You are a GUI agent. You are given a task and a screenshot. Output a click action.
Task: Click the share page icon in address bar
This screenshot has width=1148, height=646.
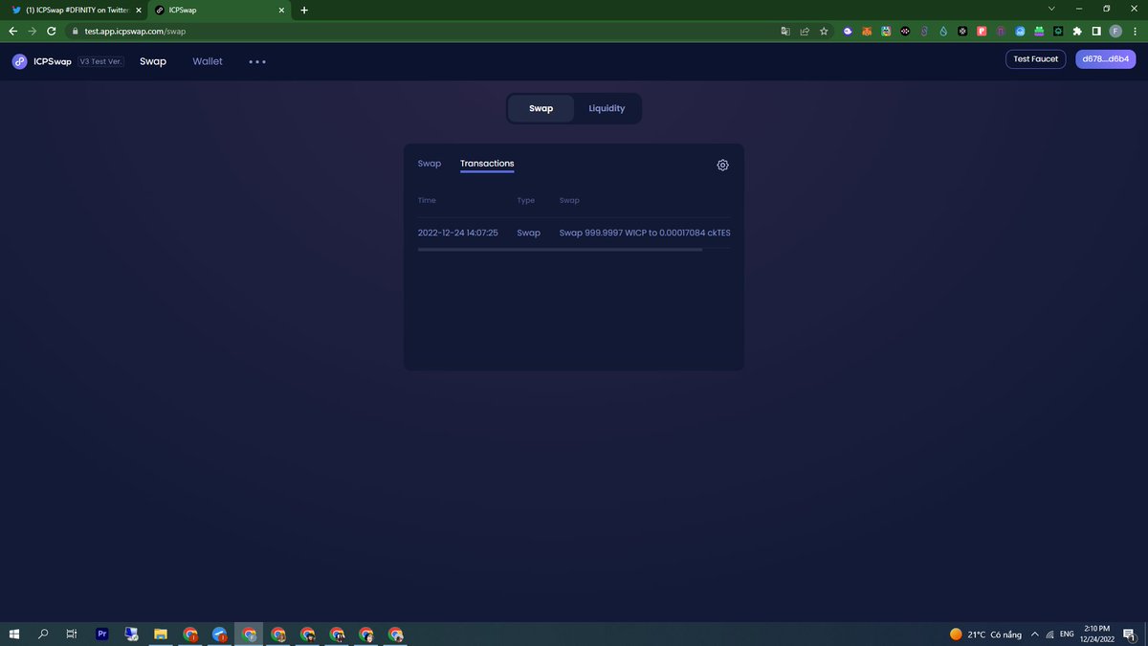(805, 31)
